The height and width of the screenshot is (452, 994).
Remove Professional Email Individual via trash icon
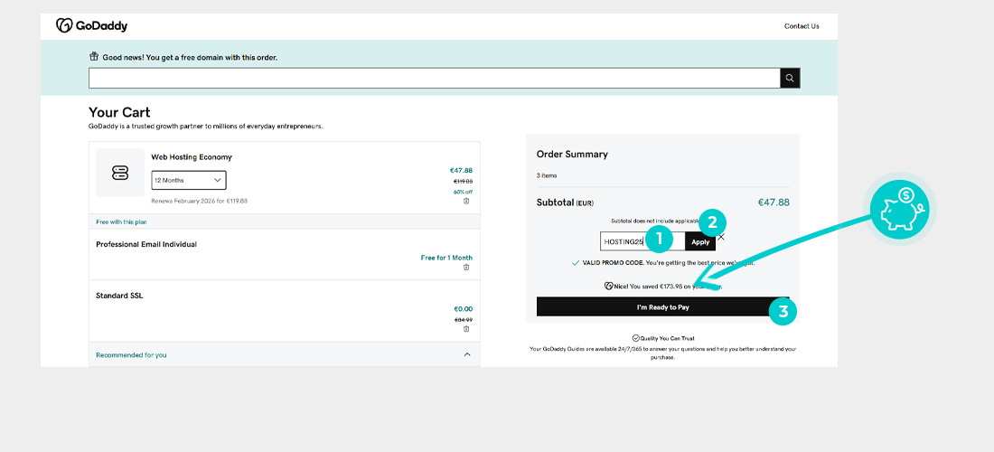(466, 268)
